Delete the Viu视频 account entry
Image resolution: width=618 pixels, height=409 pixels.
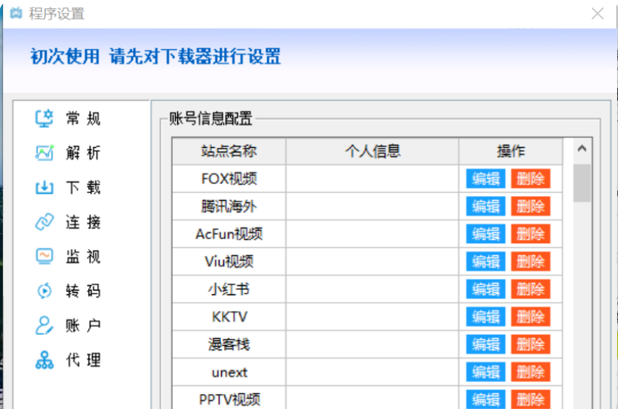pyautogui.click(x=530, y=262)
